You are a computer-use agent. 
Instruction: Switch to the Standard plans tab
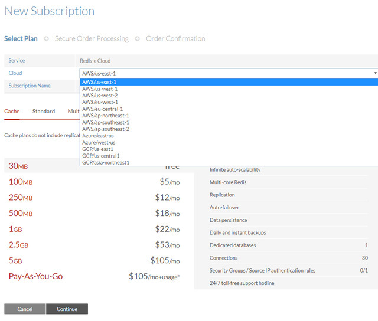[x=44, y=111]
